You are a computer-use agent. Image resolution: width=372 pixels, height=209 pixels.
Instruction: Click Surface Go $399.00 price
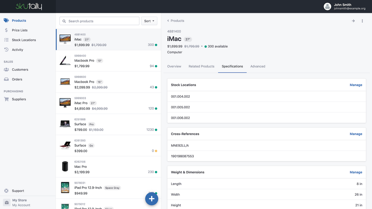[x=81, y=151]
